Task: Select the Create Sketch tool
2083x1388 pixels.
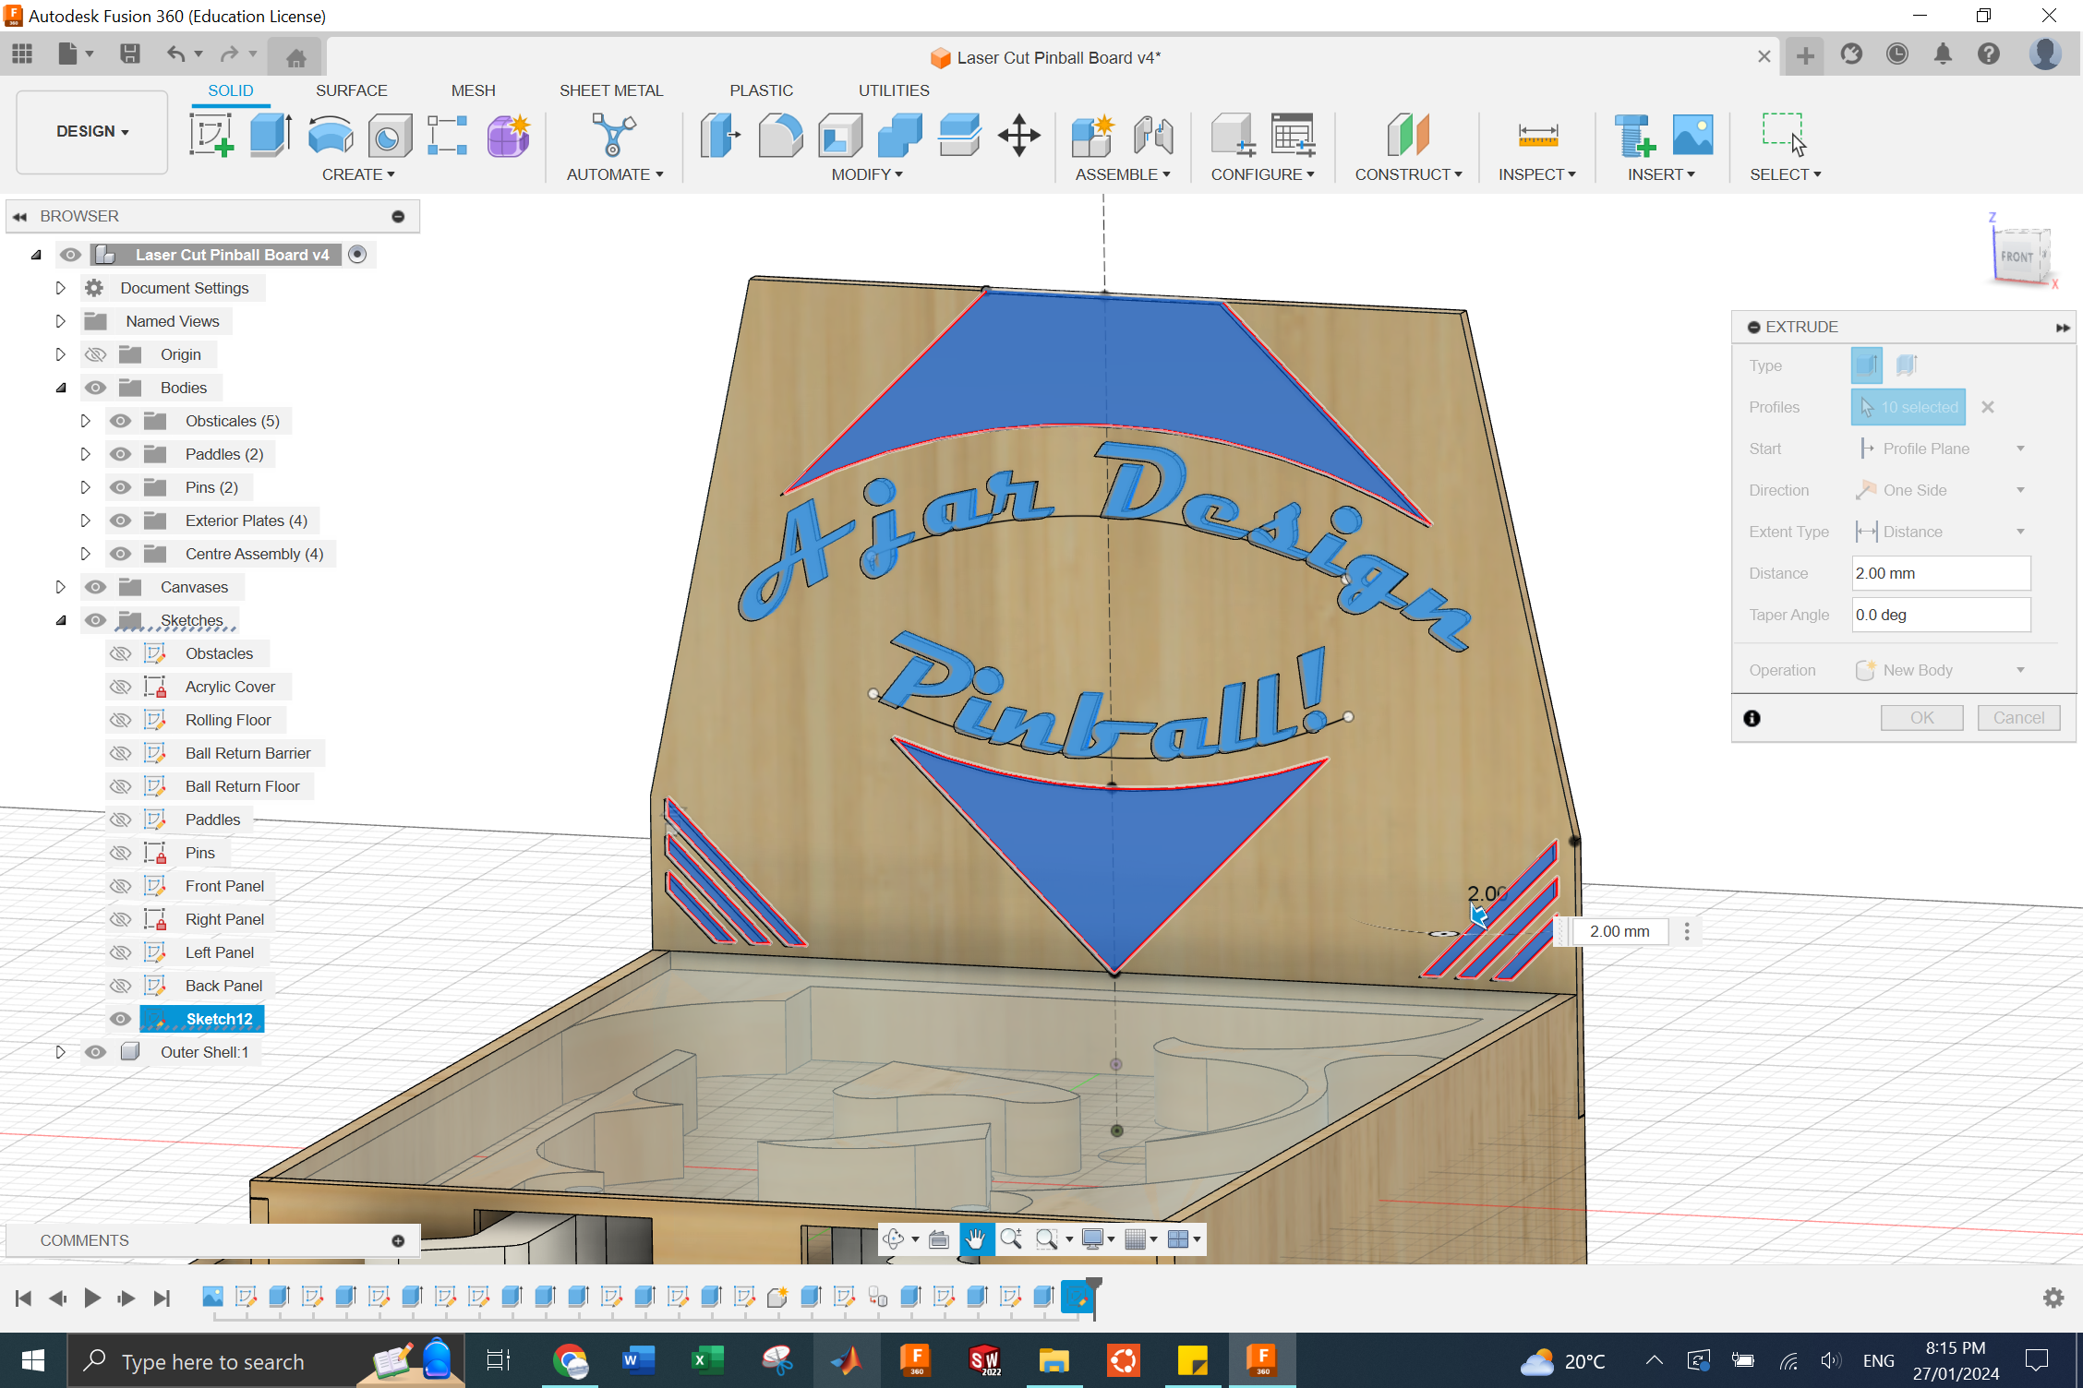Action: coord(211,135)
